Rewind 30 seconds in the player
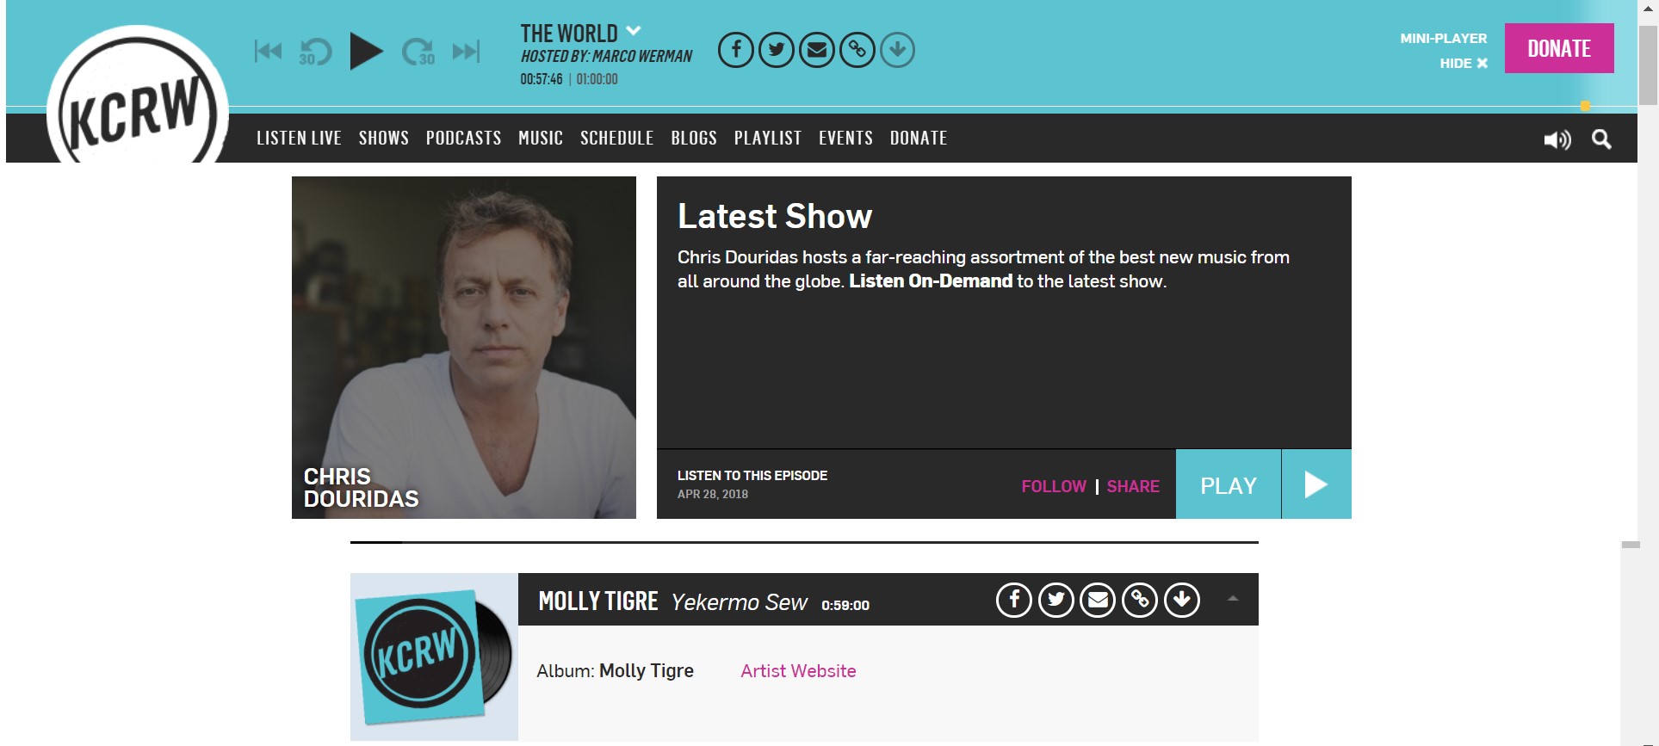 315,52
